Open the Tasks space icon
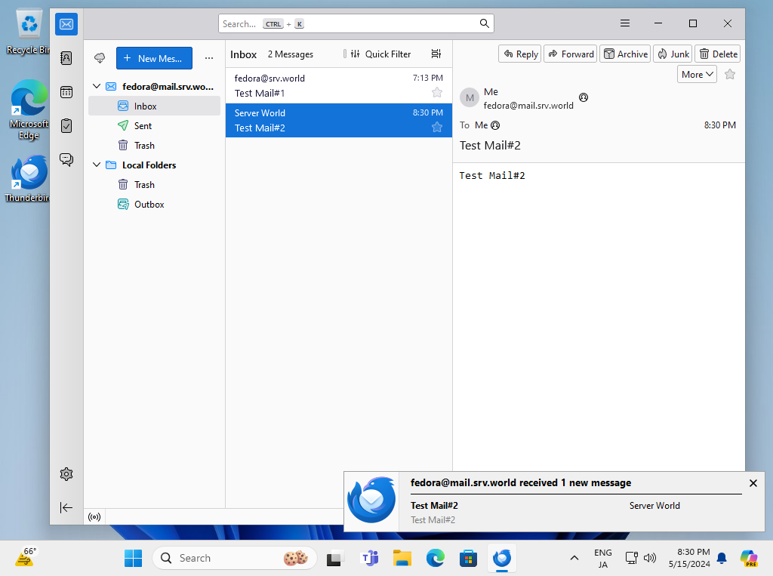Screen dimensions: 773x576 pyautogui.click(x=66, y=125)
